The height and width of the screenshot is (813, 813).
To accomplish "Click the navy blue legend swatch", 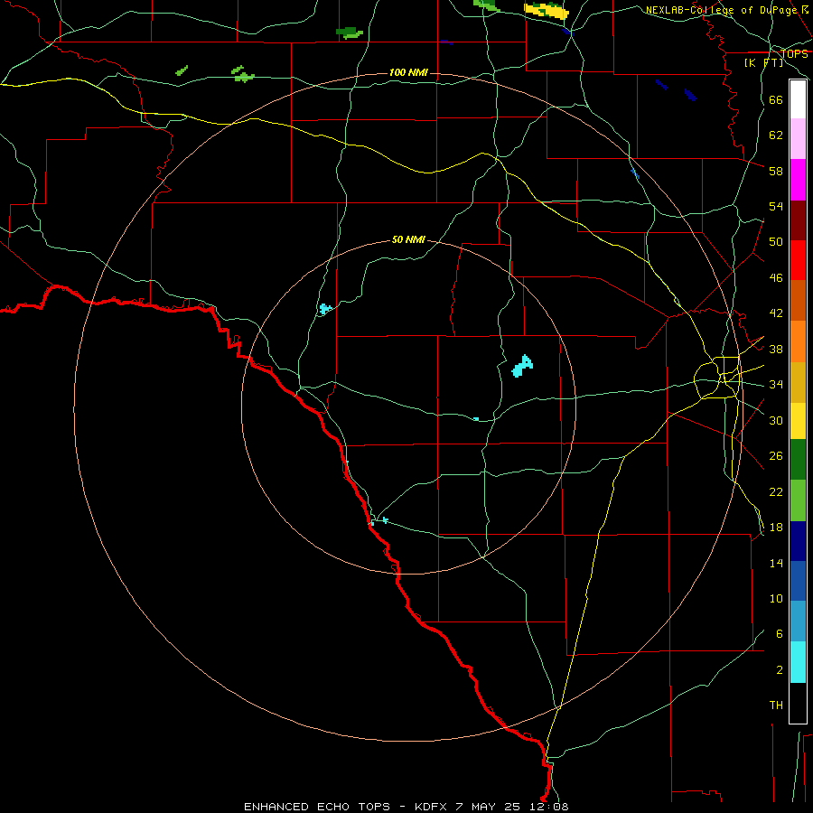I will [798, 541].
